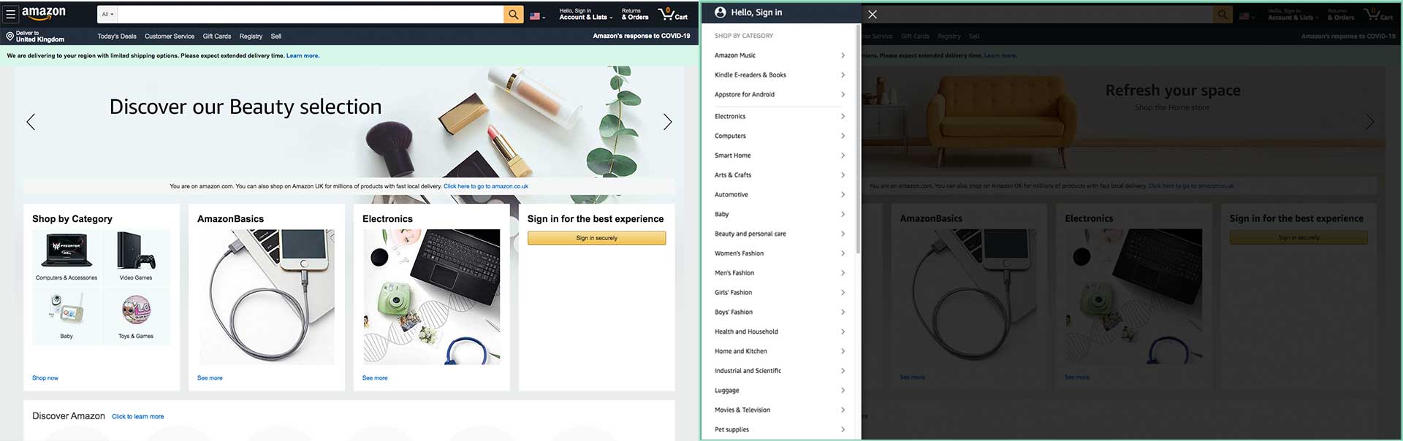Click the orange search magnifier button

(x=513, y=14)
